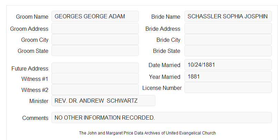This screenshot has height=140, width=278.
Task: Select the Bride Name input box
Action: point(228,16)
